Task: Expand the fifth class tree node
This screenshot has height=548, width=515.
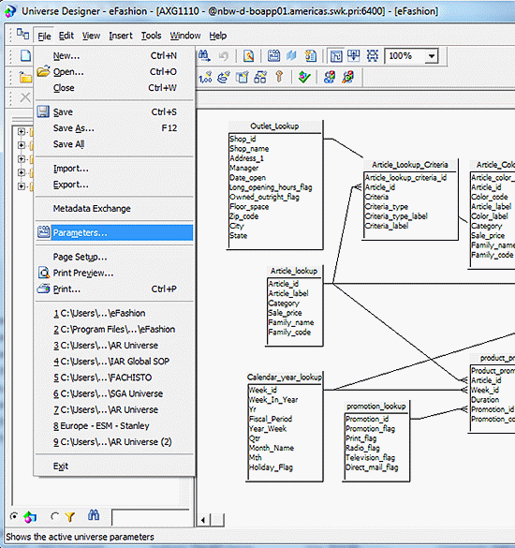Action: (x=22, y=186)
